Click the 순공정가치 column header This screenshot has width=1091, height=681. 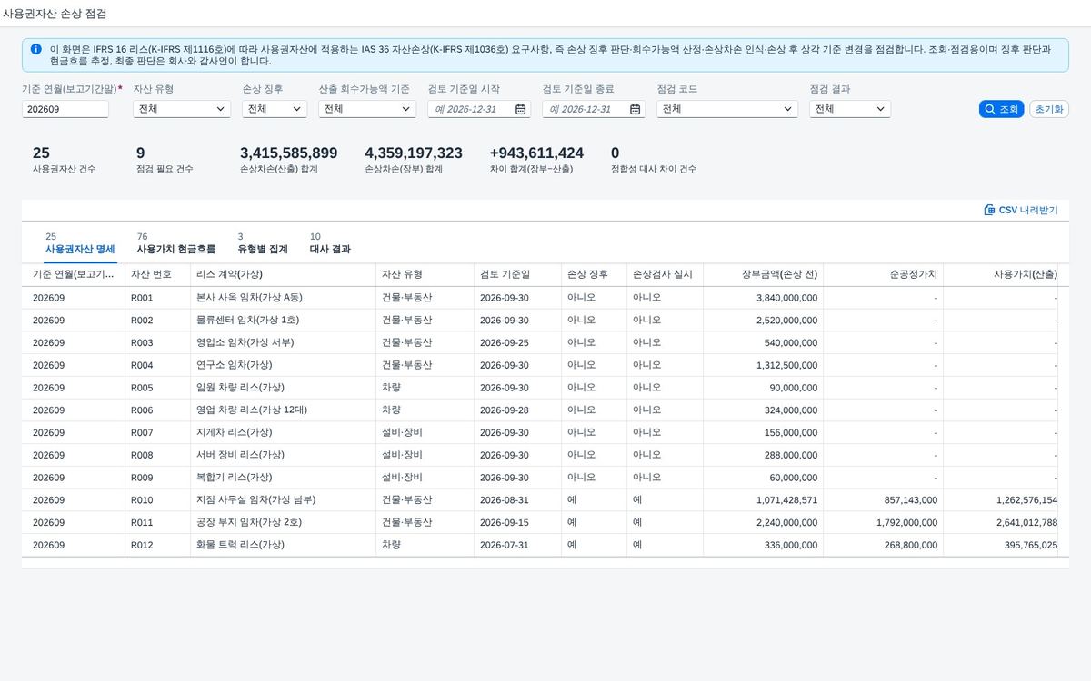click(884, 274)
